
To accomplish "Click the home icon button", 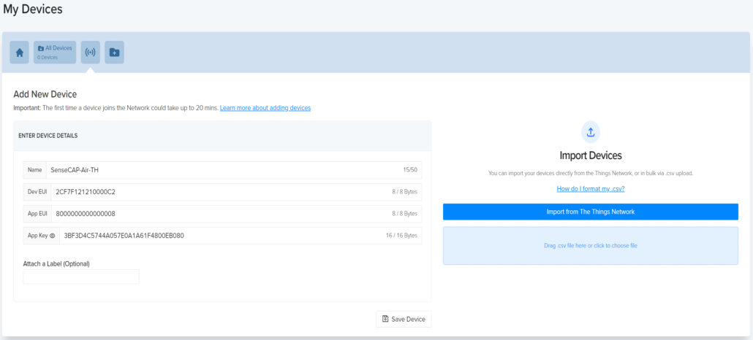I will pyautogui.click(x=20, y=53).
